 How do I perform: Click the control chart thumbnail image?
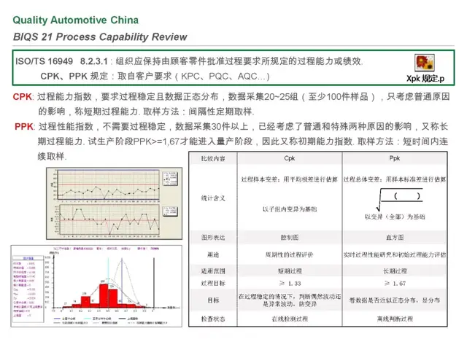[115, 203]
